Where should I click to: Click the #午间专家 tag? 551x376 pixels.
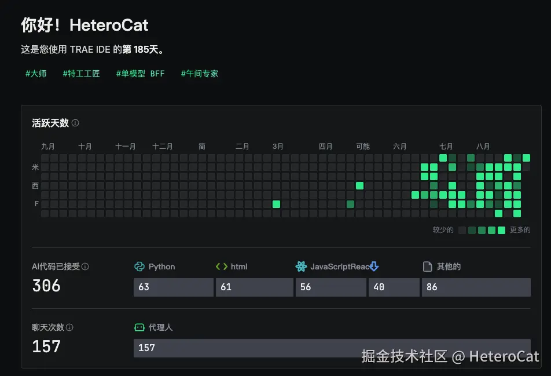(x=200, y=74)
